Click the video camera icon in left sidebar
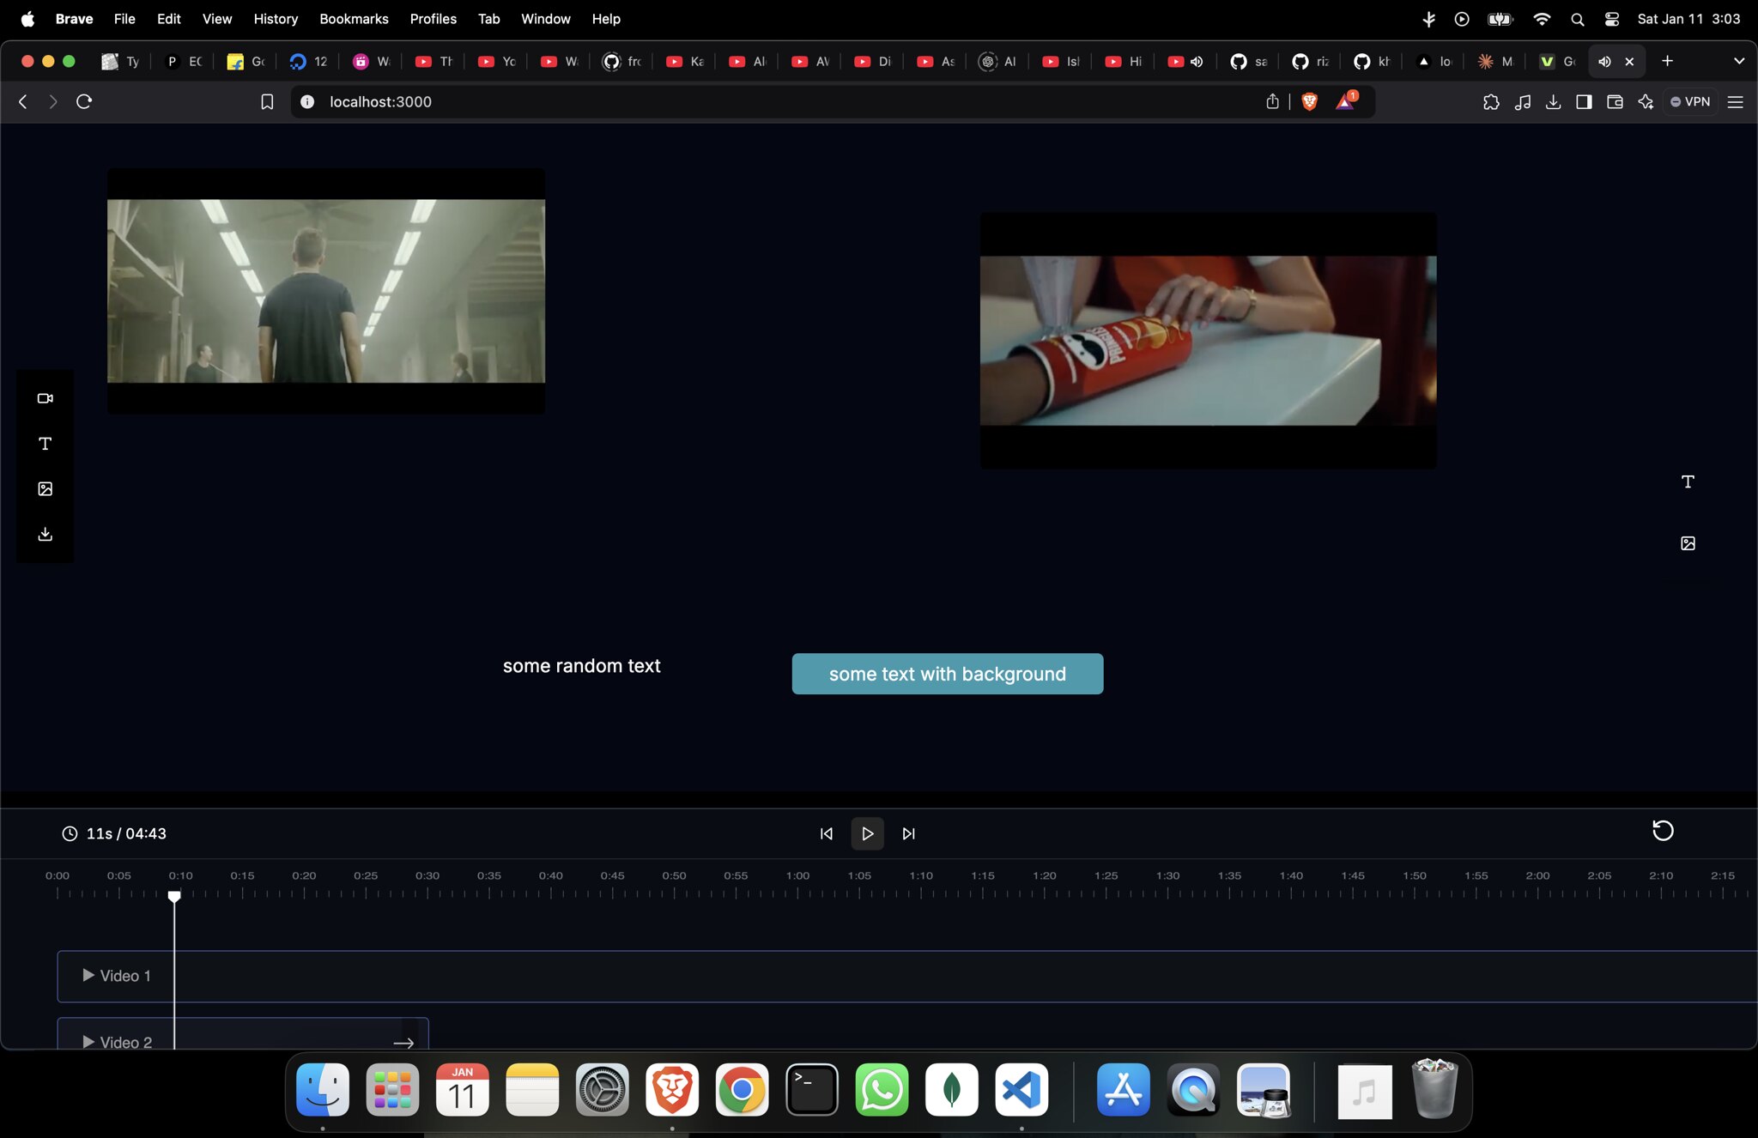Screen dimensions: 1758x1138 tap(45, 398)
